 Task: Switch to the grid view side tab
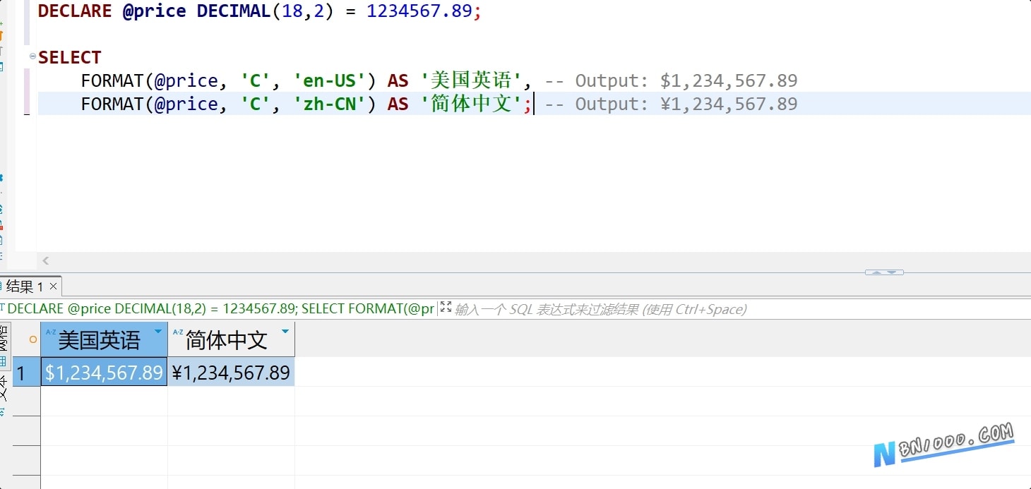click(x=4, y=346)
